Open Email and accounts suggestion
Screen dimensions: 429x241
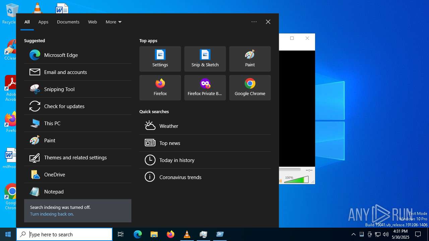78,72
